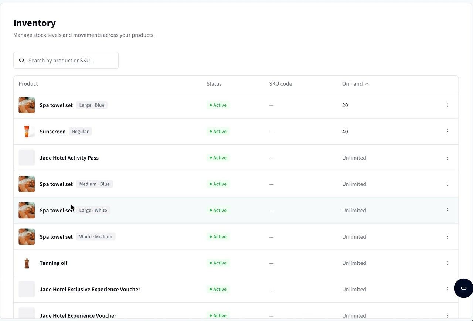473x321 pixels.
Task: Open the three-dot menu for Jade Hotel Activity Pass
Action: (447, 158)
